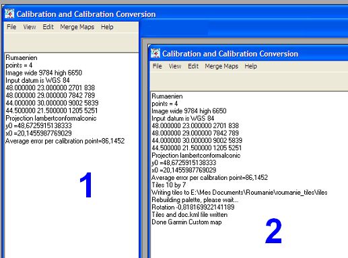Viewport: 348px width, 258px height.
Task: Click 'Rumaenien' line in the back window
Action: pyautogui.click(x=22, y=58)
